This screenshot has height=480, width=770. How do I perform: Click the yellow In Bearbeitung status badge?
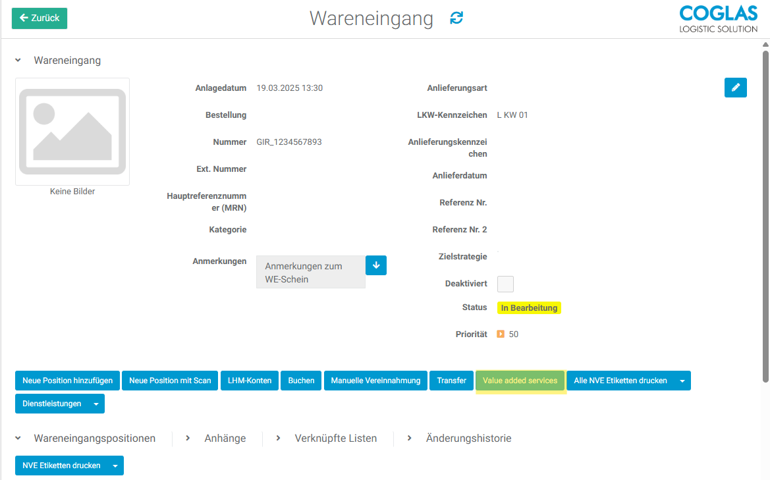pyautogui.click(x=529, y=307)
